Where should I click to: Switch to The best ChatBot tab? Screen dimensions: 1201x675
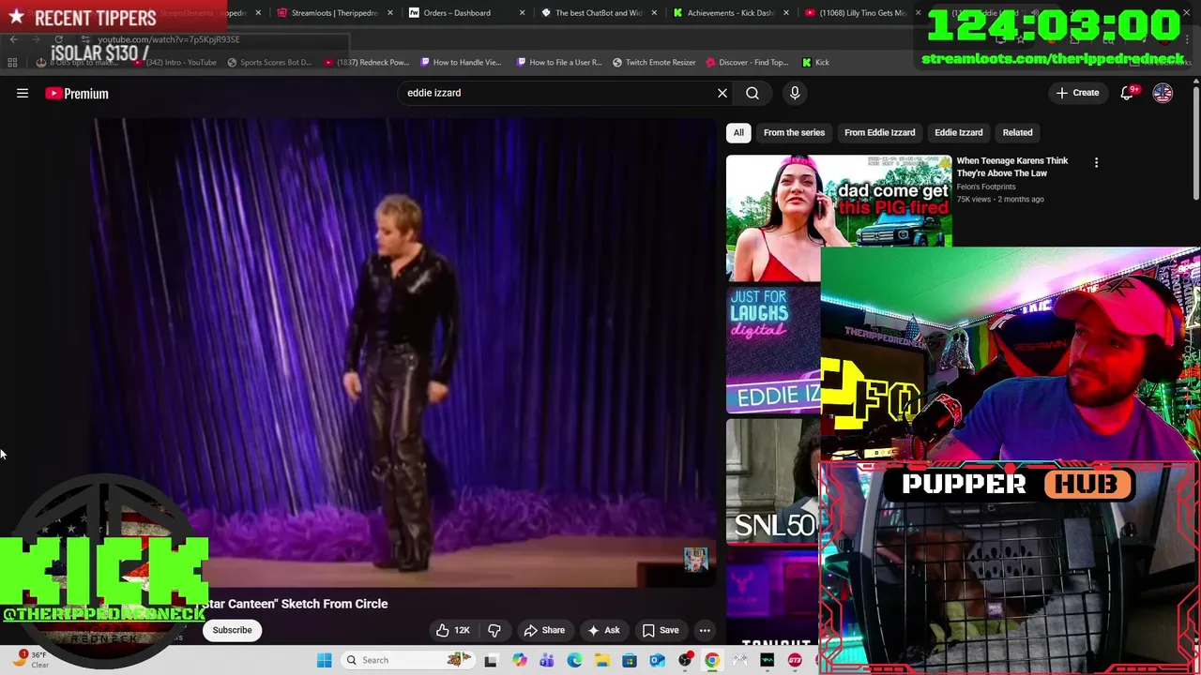pyautogui.click(x=598, y=13)
